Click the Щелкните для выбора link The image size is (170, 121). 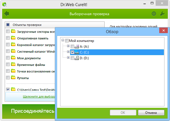tap(39, 96)
